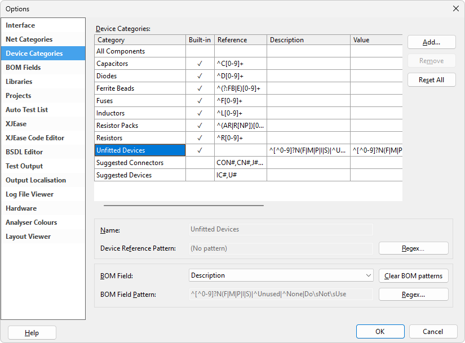Click Built-in checkmark in Resistors row
Viewport: 465px width, 343px height.
point(200,138)
